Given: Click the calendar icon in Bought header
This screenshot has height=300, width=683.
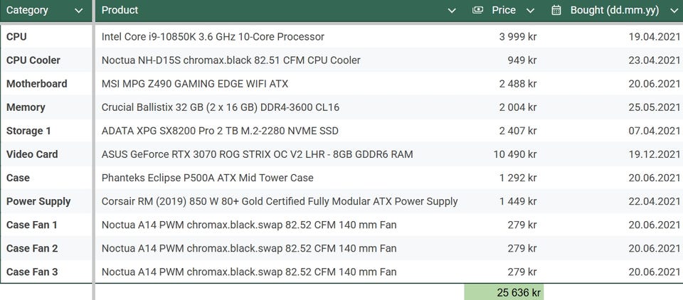Looking at the screenshot, I should click(x=556, y=10).
